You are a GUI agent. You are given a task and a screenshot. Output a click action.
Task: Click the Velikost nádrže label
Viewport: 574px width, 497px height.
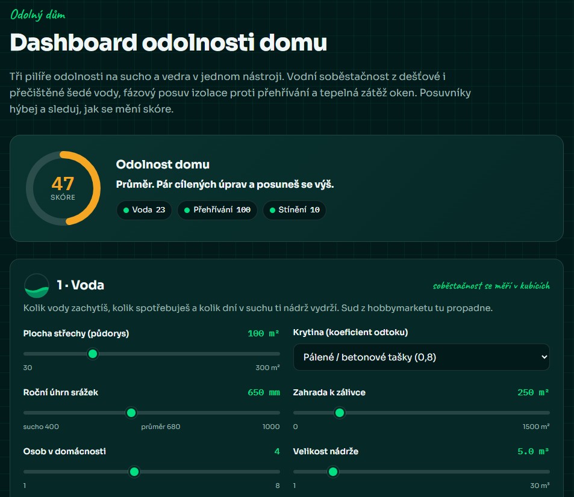tap(325, 451)
